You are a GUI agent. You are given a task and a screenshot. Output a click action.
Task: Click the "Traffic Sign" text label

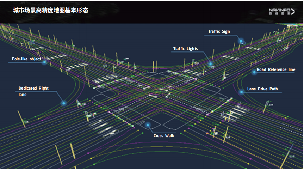[x=219, y=31]
